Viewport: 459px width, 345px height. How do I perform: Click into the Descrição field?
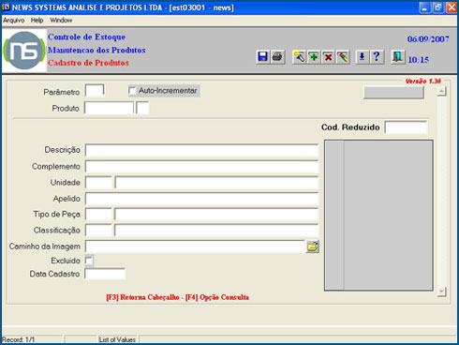(201, 150)
